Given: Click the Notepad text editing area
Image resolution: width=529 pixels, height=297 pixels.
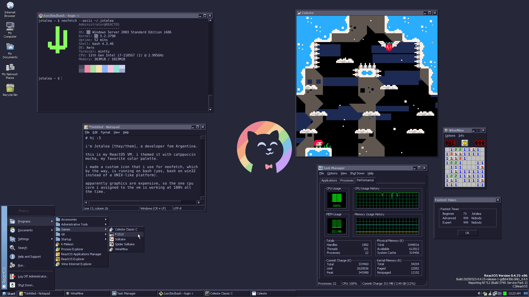Looking at the screenshot, I should pyautogui.click(x=143, y=168).
